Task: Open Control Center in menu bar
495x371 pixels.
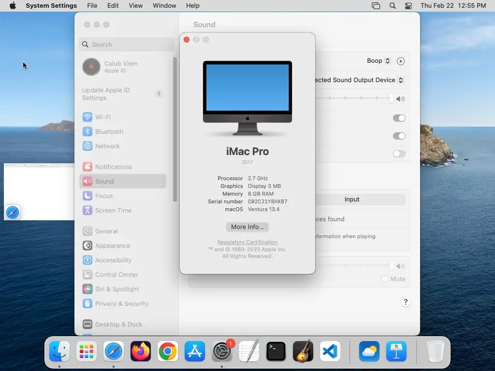Action: click(408, 6)
